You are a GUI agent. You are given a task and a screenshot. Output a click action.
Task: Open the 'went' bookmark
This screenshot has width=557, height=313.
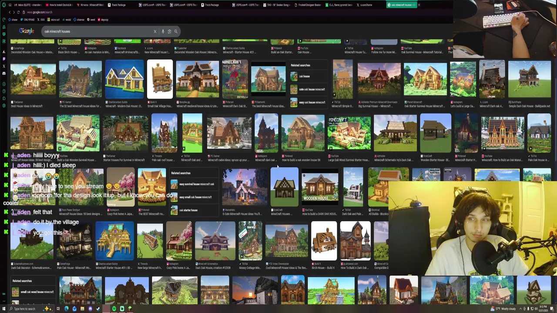92,20
